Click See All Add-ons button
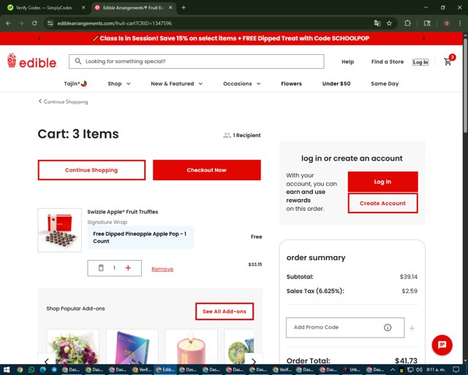The image size is (468, 375). point(224,311)
